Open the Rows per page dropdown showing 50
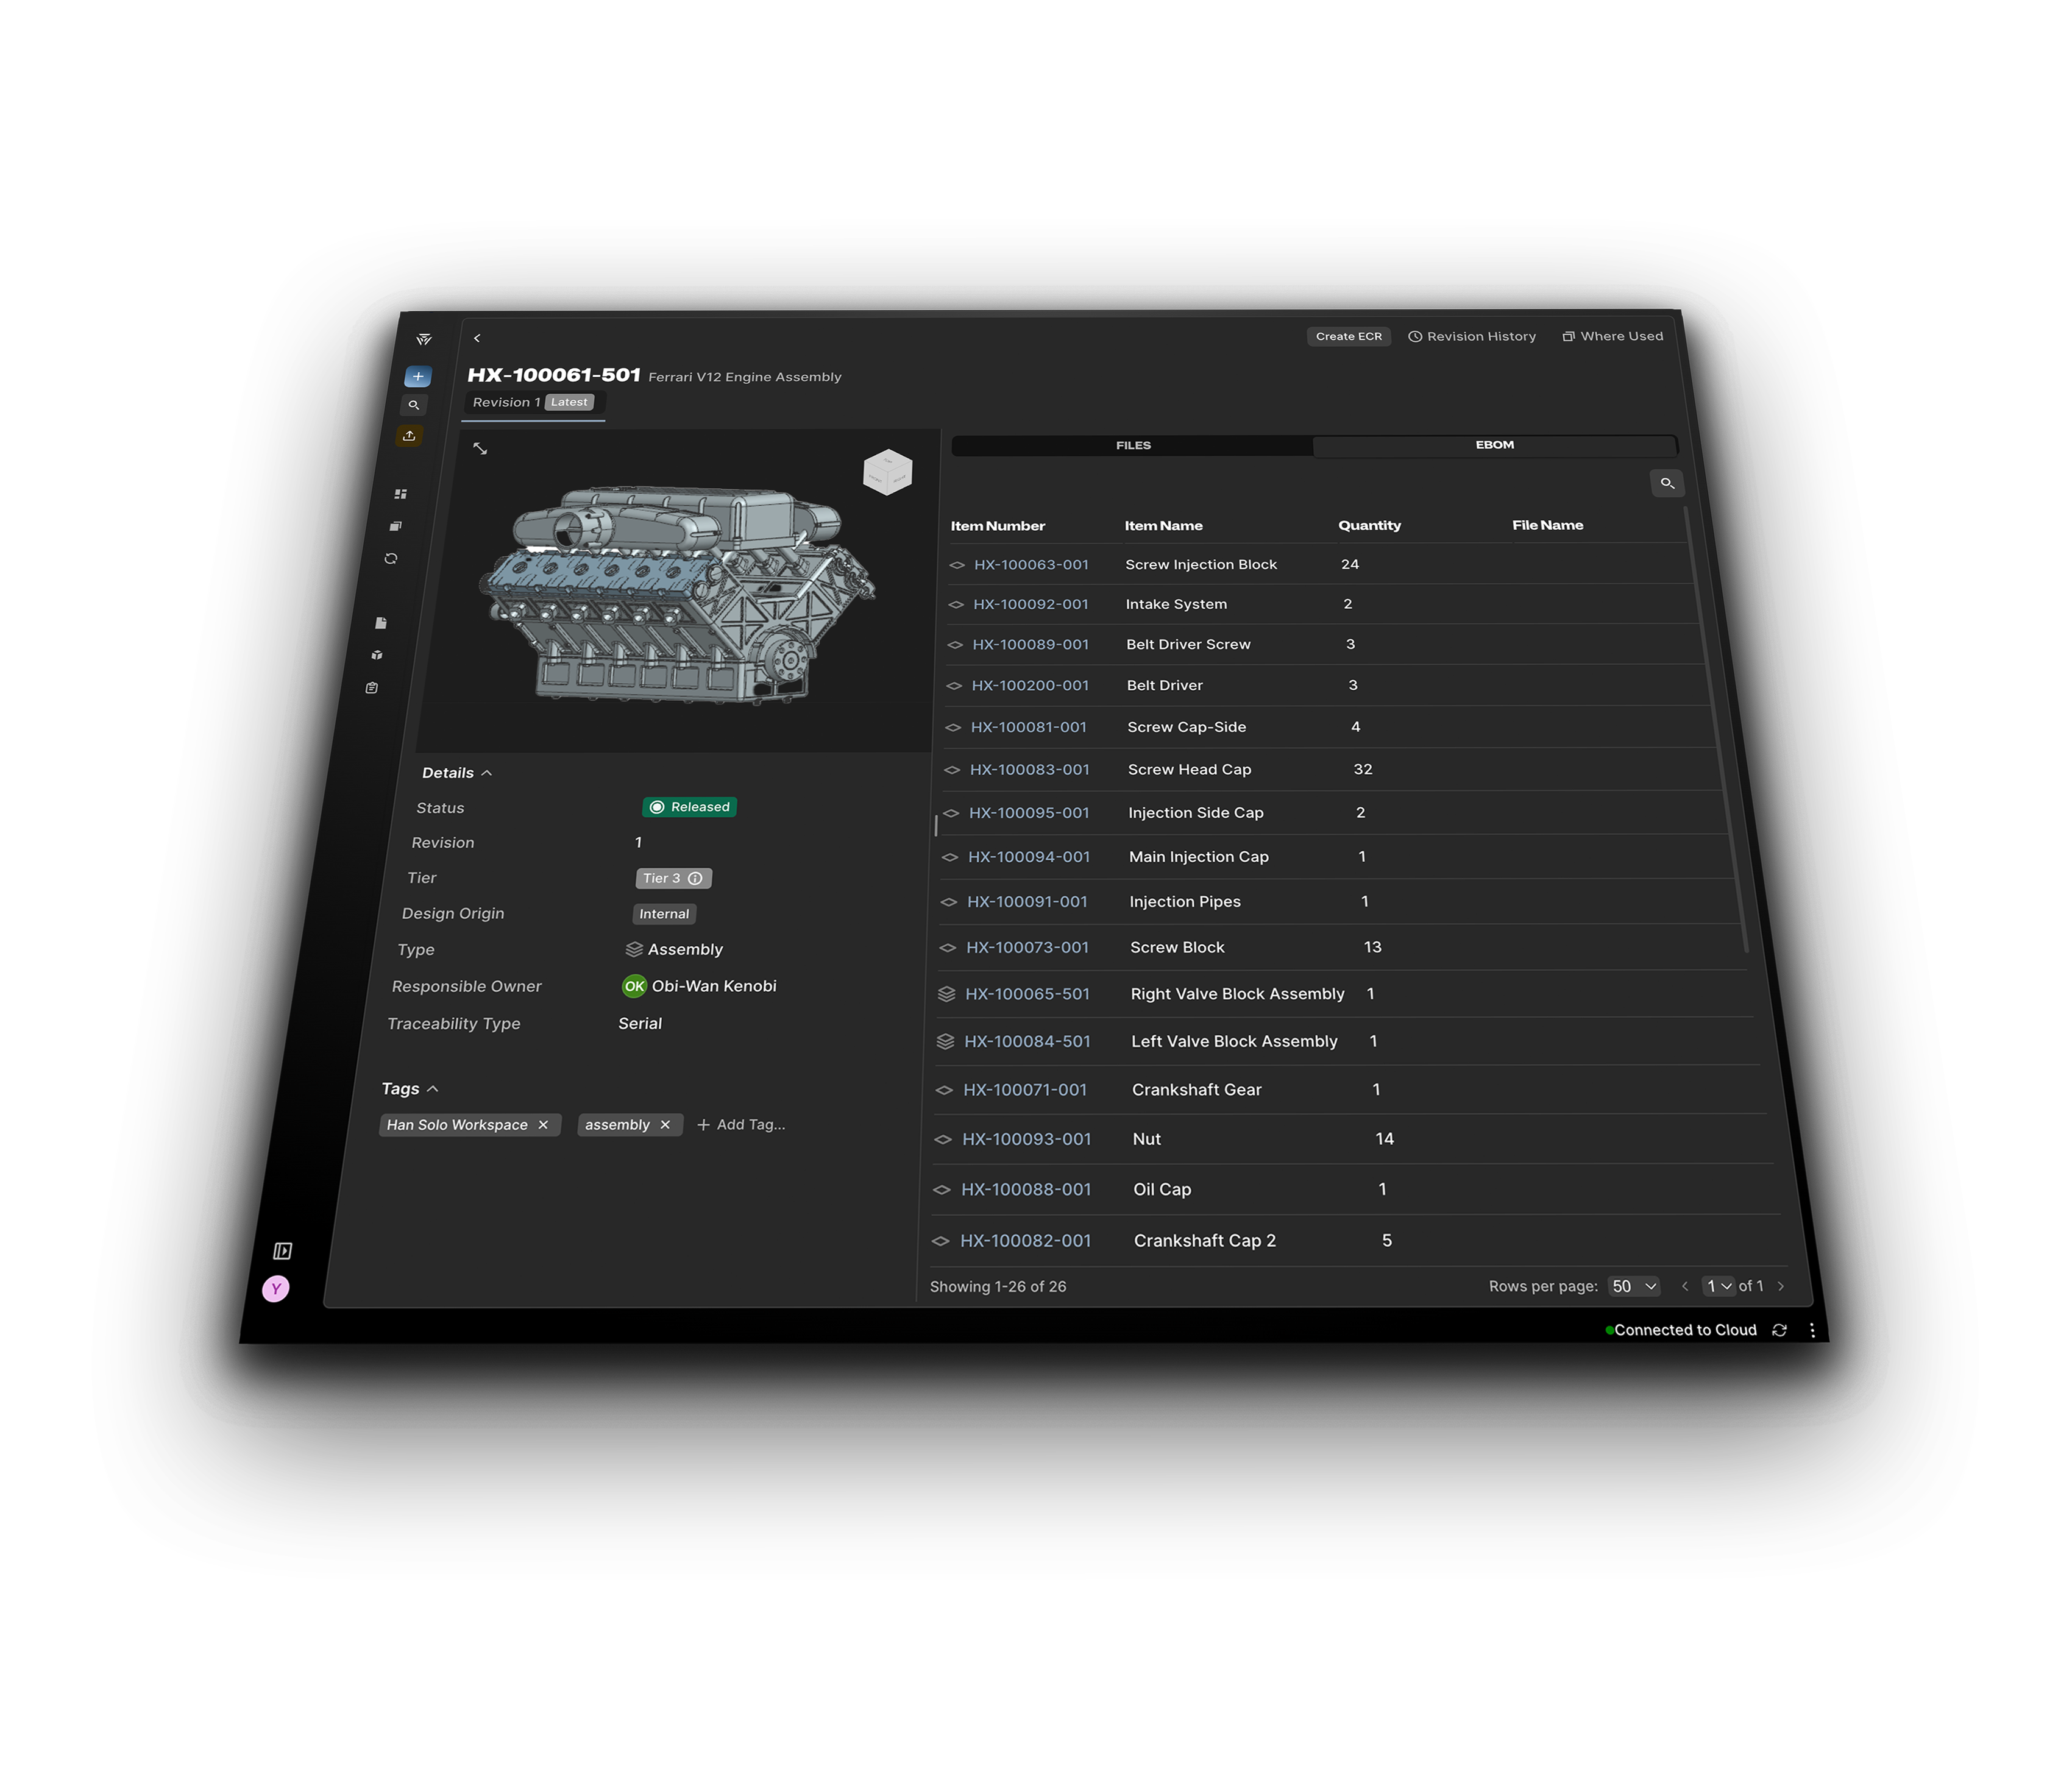The image size is (2072, 1769). (x=1633, y=1286)
